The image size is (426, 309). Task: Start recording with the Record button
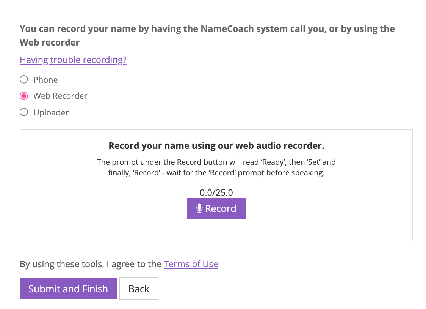coord(216,208)
